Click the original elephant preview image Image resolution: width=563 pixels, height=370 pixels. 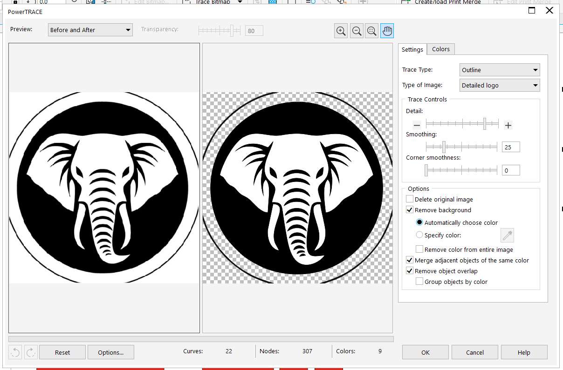[104, 188]
